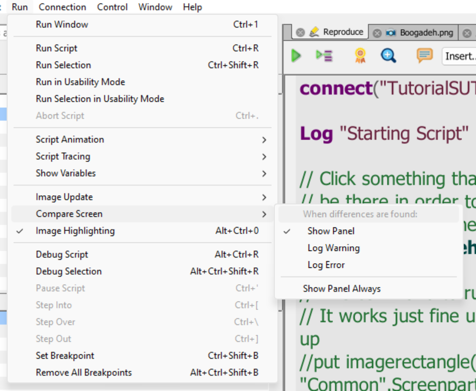This screenshot has width=476, height=391.
Task: Click the orange comment bubble icon
Action: (x=424, y=56)
